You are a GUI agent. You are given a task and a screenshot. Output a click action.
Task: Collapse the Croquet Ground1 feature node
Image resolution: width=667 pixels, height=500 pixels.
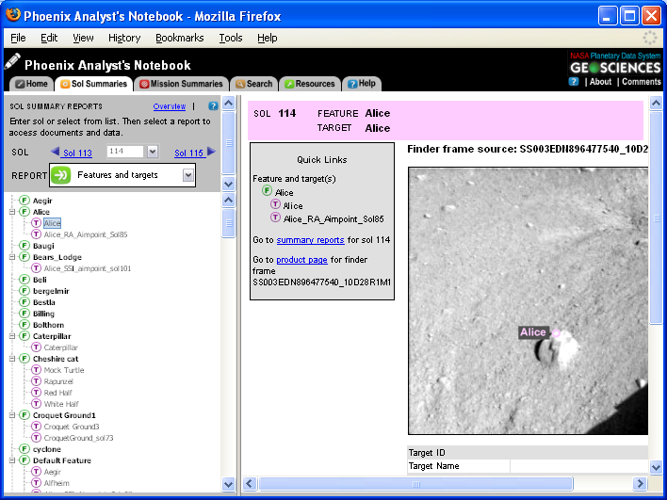[10, 415]
